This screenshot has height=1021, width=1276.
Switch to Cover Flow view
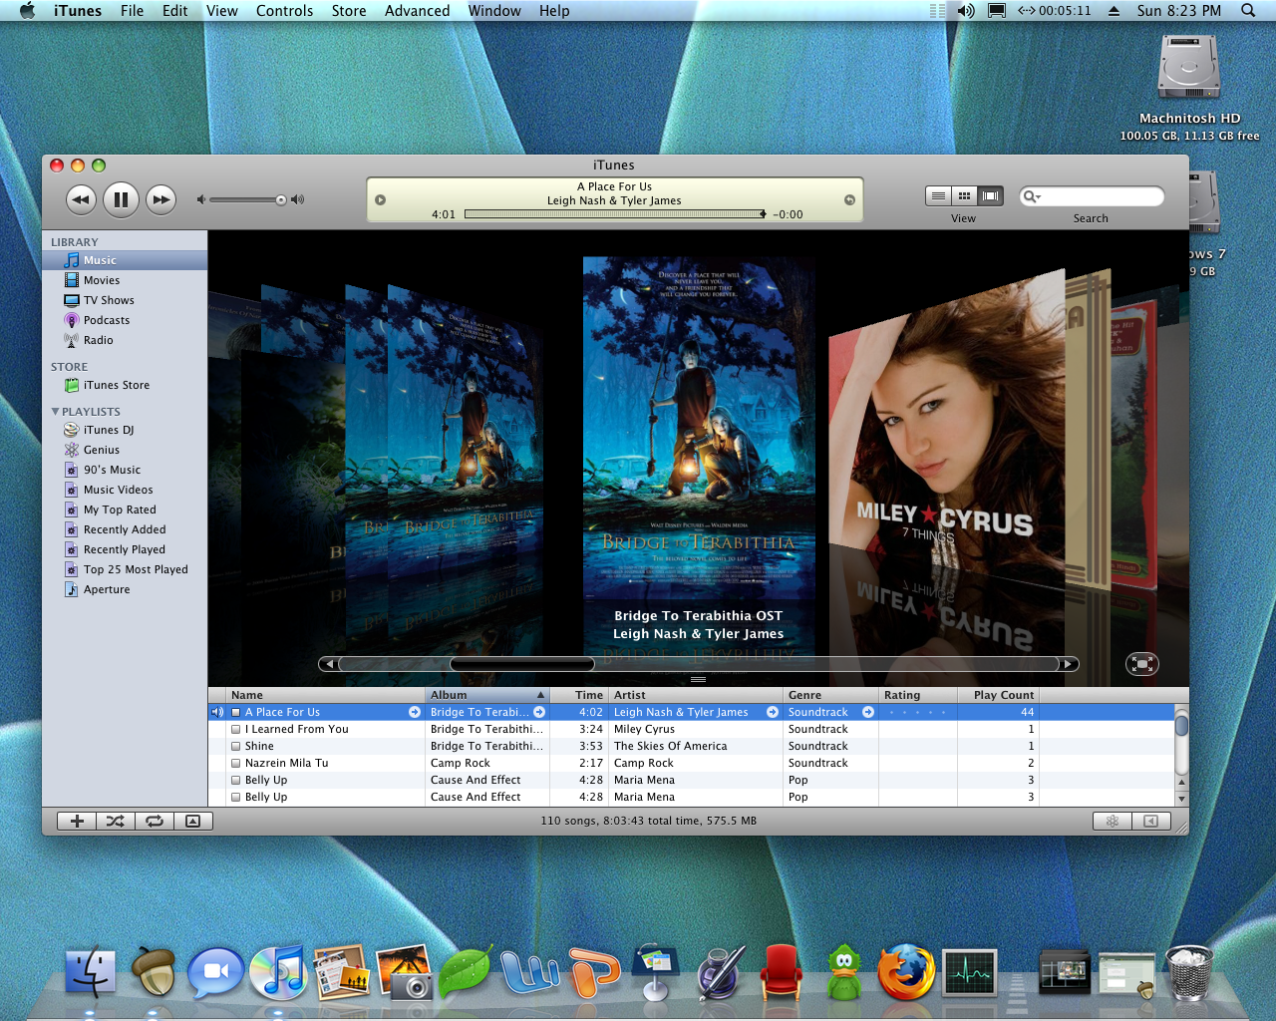click(990, 195)
